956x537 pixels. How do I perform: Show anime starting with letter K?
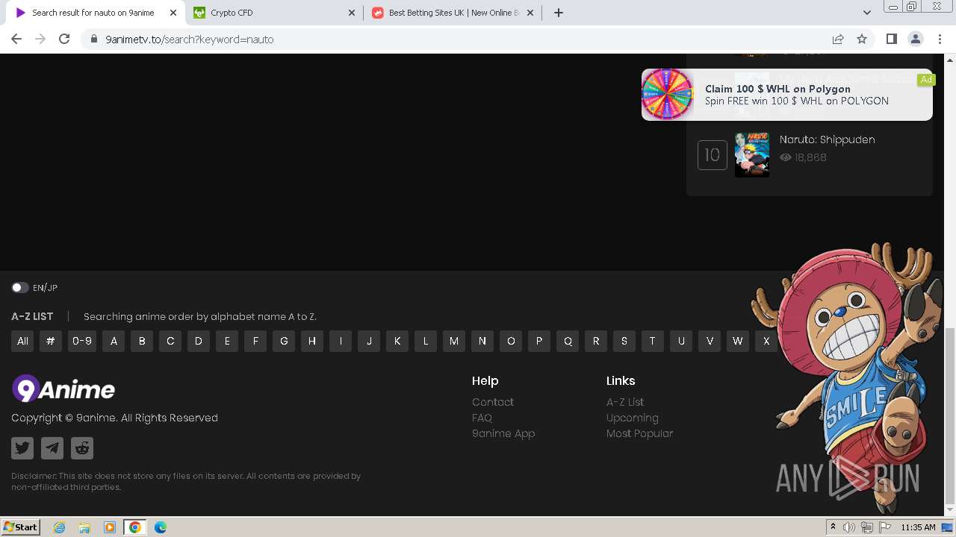(x=397, y=341)
